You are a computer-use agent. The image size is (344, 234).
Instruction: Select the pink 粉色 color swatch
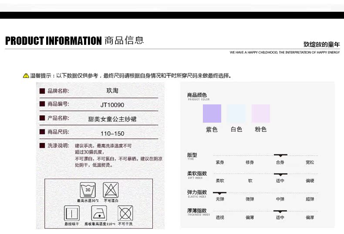click(261, 114)
